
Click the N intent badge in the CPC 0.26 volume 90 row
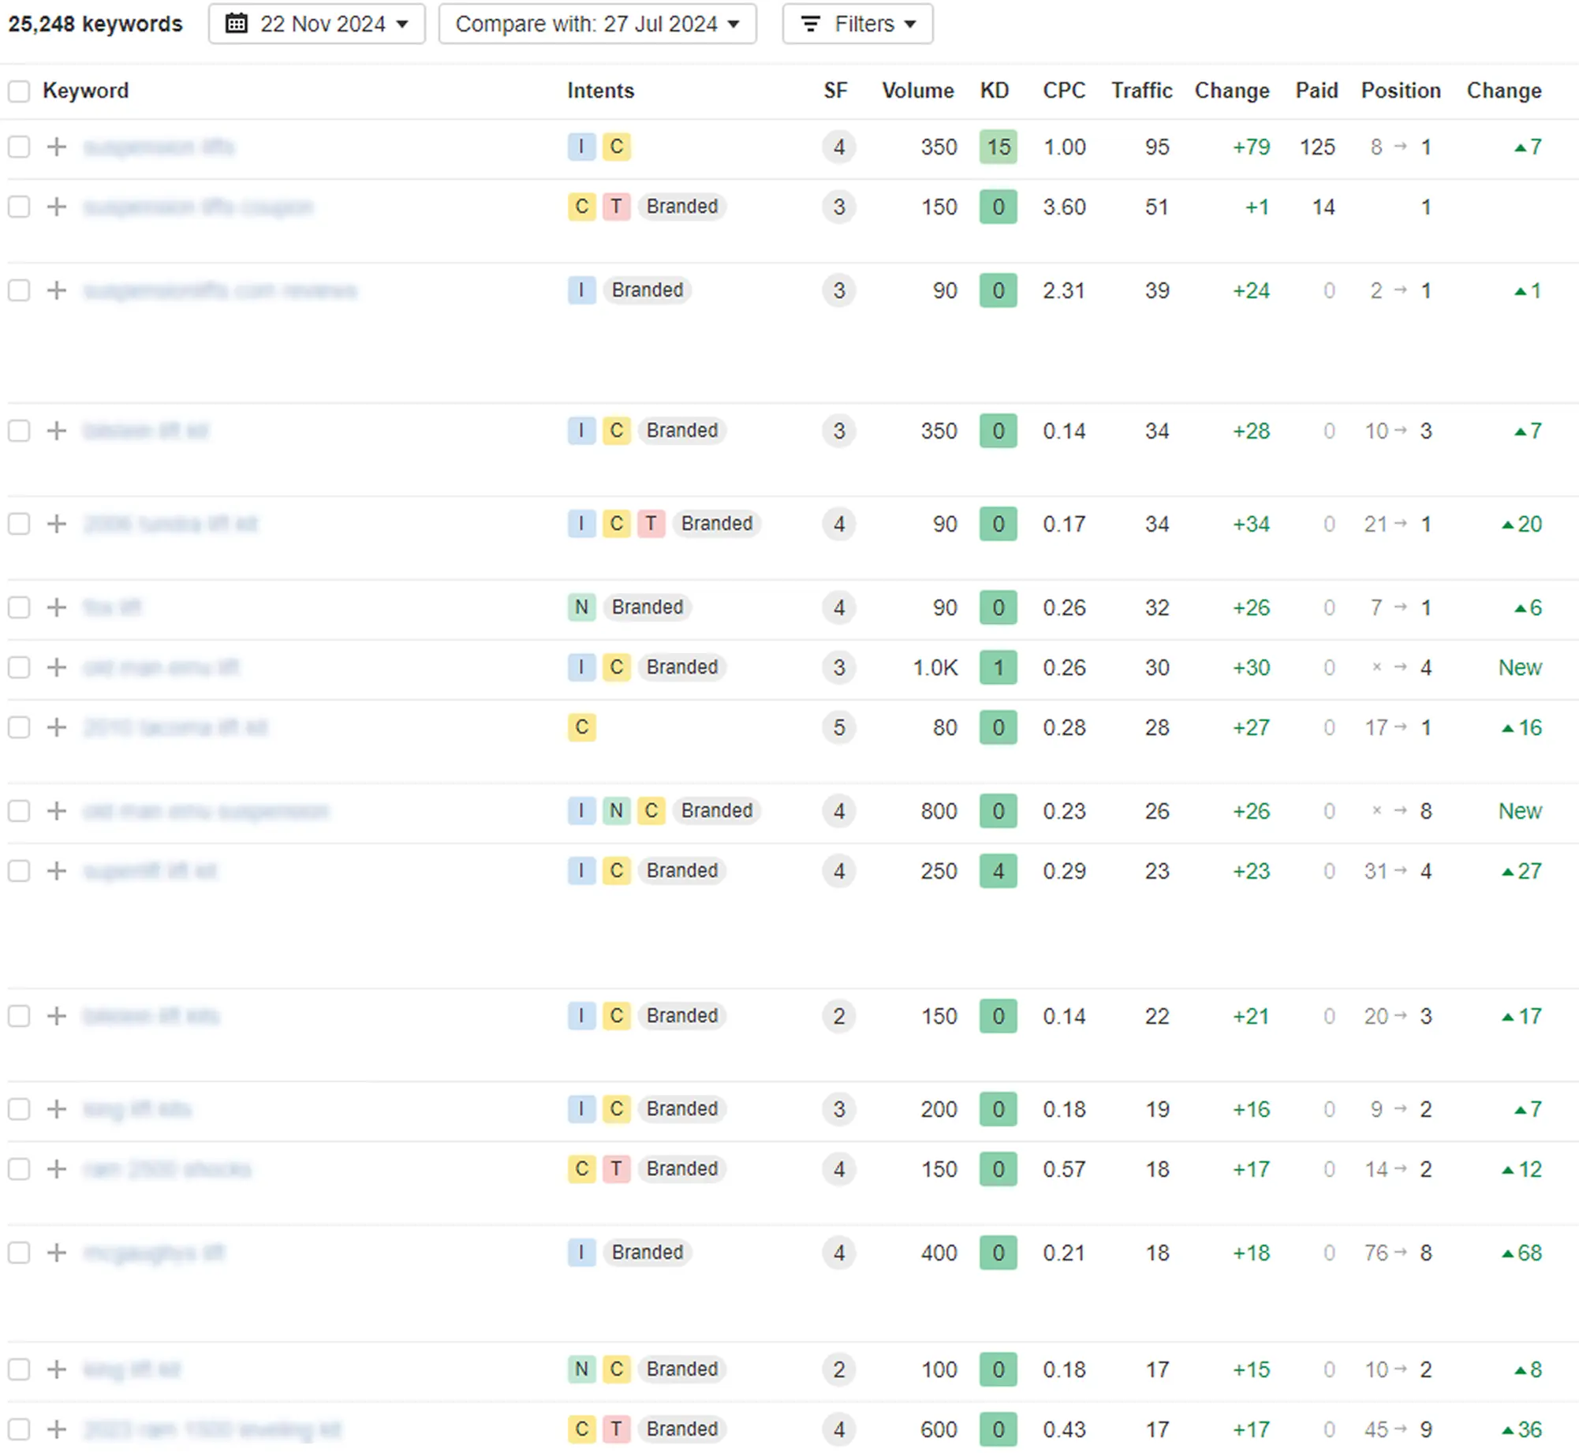click(x=581, y=607)
